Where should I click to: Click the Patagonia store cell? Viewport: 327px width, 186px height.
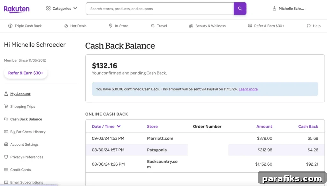157,150
